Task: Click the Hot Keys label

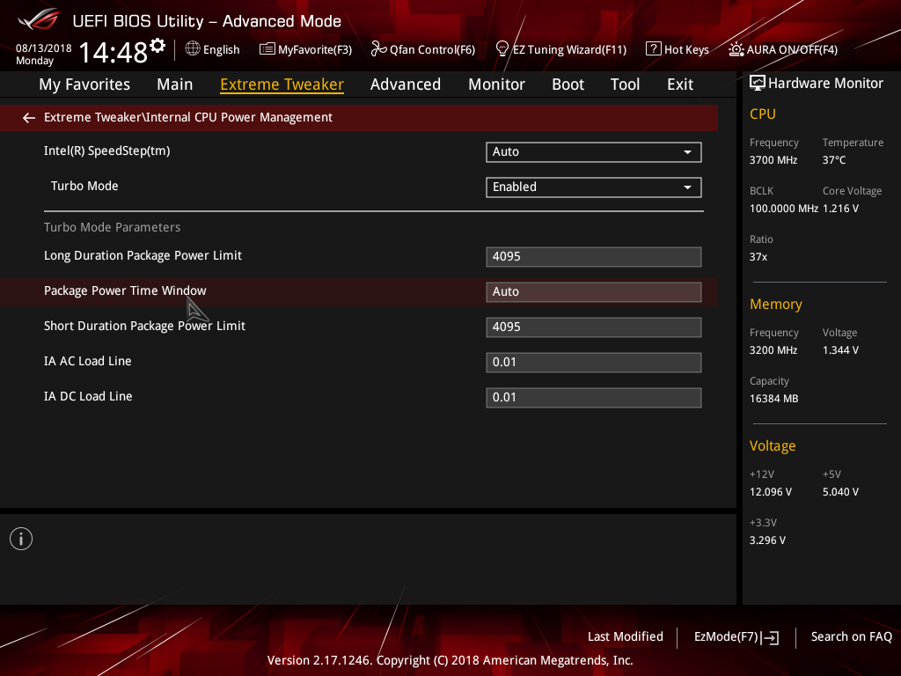Action: coord(686,50)
